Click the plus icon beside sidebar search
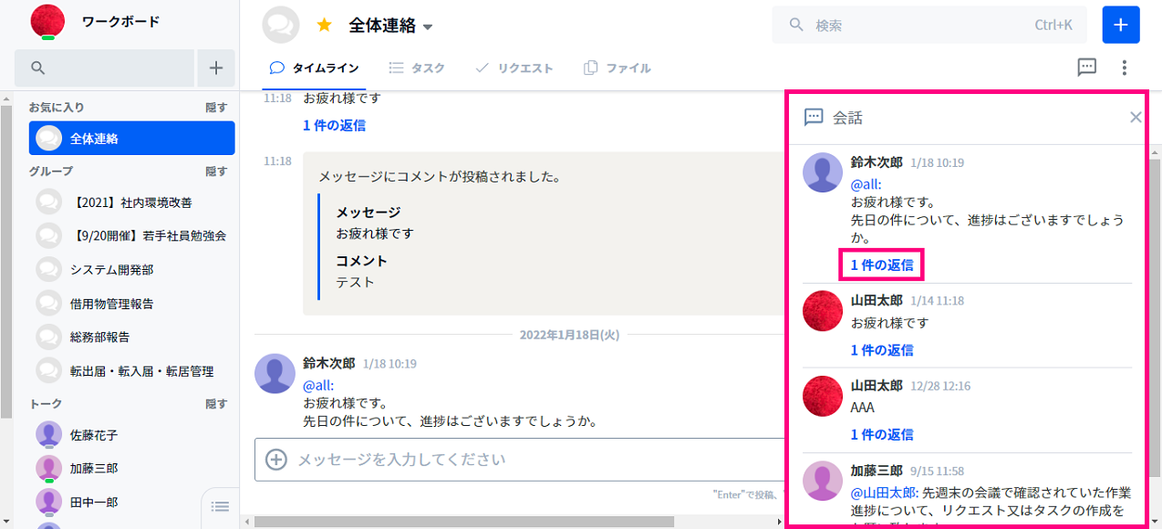The width and height of the screenshot is (1162, 529). (x=216, y=67)
